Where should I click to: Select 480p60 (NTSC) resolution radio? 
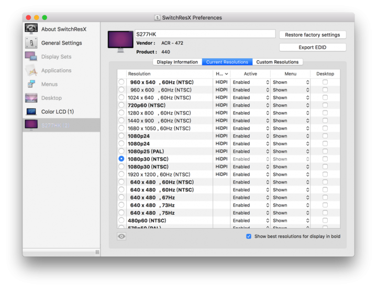121,220
